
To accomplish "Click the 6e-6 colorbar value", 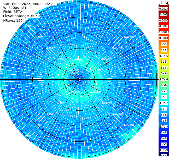I will [x=164, y=68].
